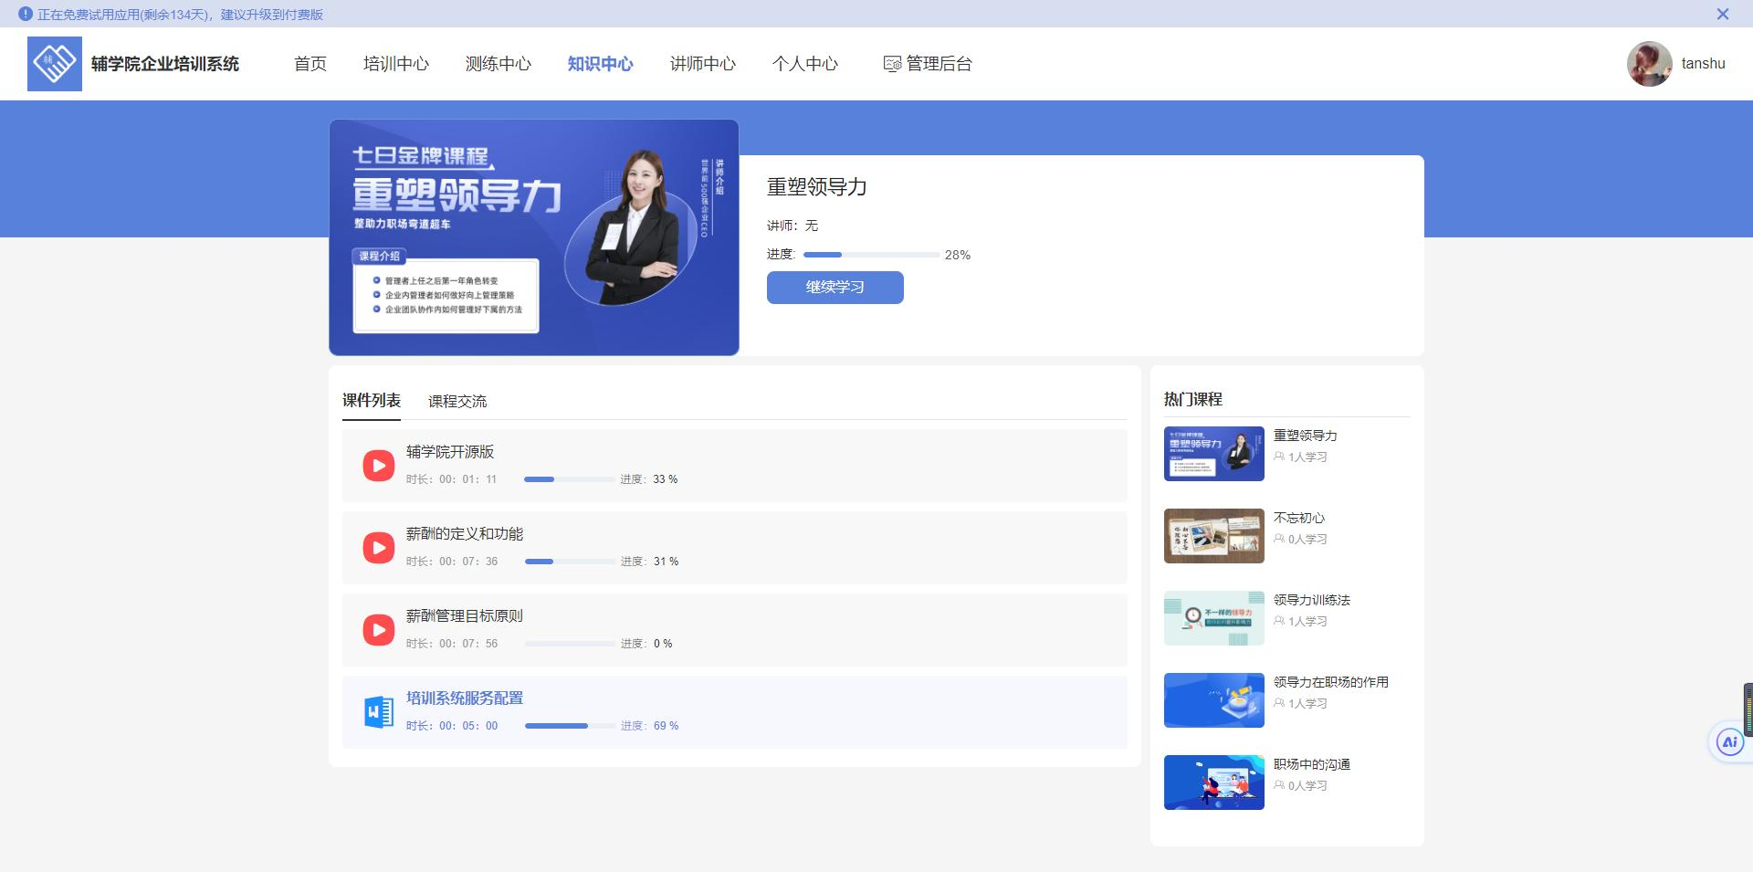Viewport: 1753px width, 872px height.
Task: Click the 时长: 00: 07: 36 duration text
Action: click(x=452, y=562)
